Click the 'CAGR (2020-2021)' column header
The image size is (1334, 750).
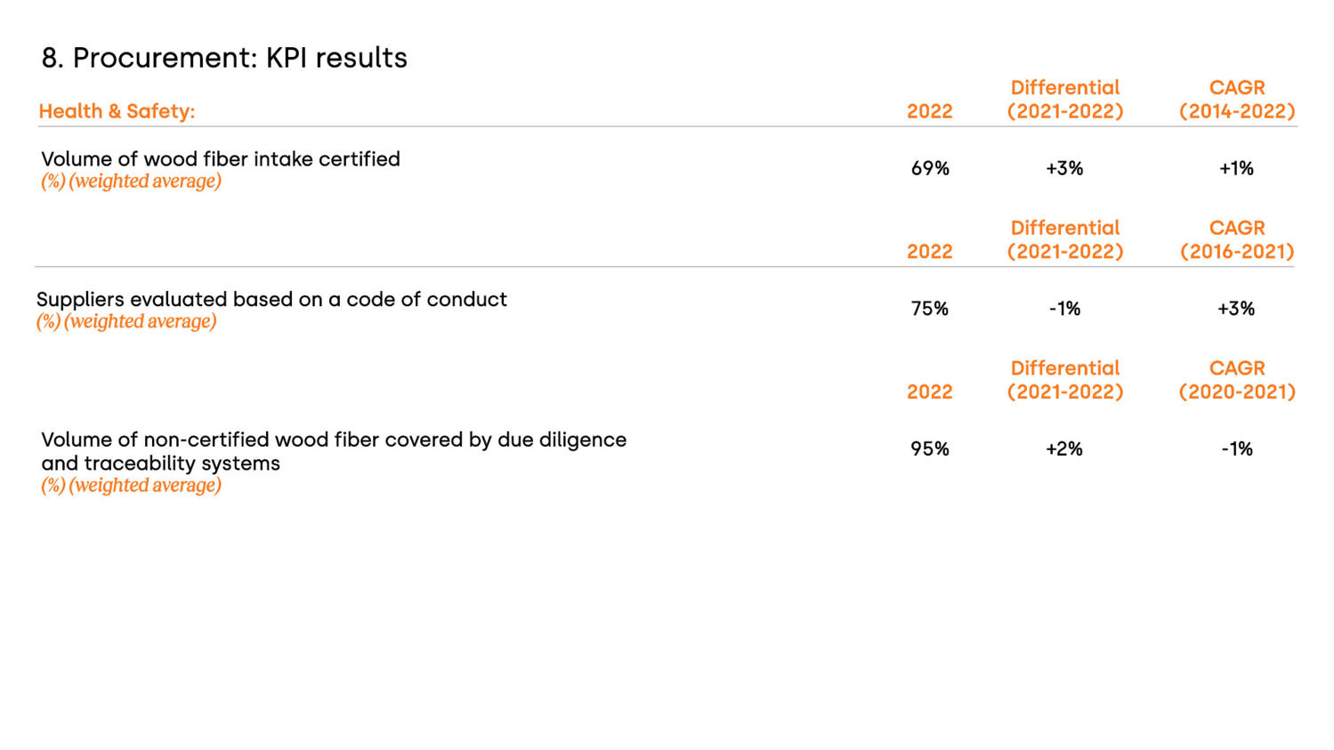1237,380
